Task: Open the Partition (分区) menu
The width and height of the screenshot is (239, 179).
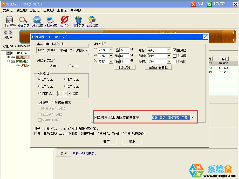Action: 35,10
